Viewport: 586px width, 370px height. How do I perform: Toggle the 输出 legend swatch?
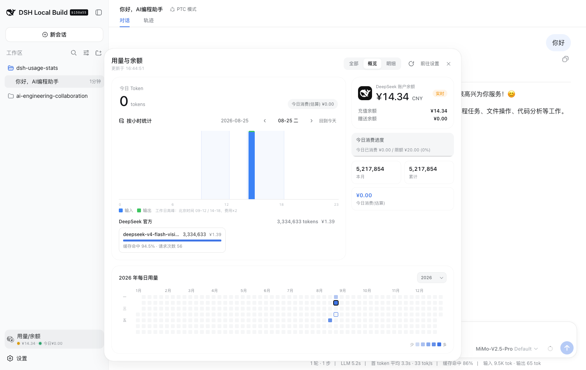pyautogui.click(x=139, y=210)
